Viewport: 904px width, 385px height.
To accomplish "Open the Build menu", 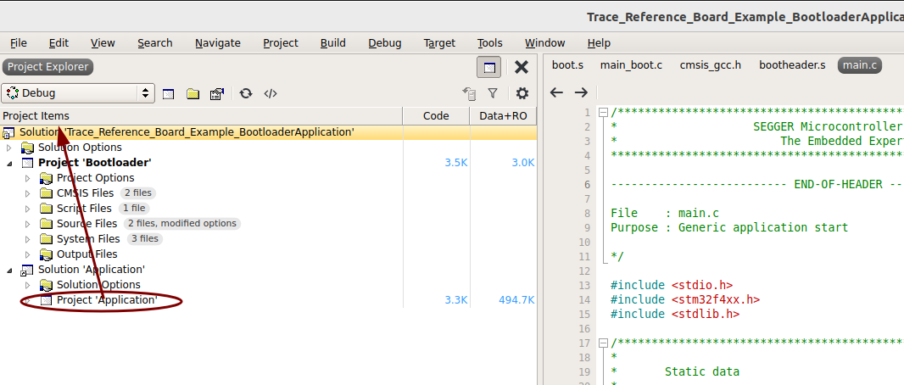I will tap(332, 42).
